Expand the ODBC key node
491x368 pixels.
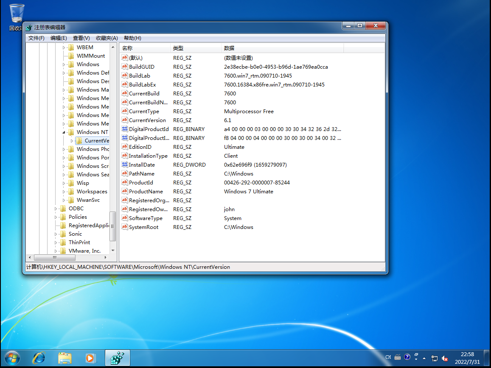(x=56, y=209)
